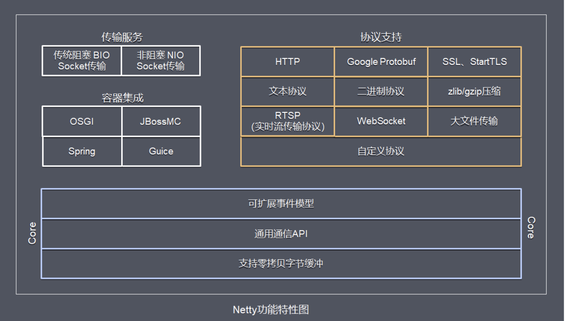The image size is (565, 321).
Task: Select the 大文件传输 cell
Action: [x=475, y=121]
